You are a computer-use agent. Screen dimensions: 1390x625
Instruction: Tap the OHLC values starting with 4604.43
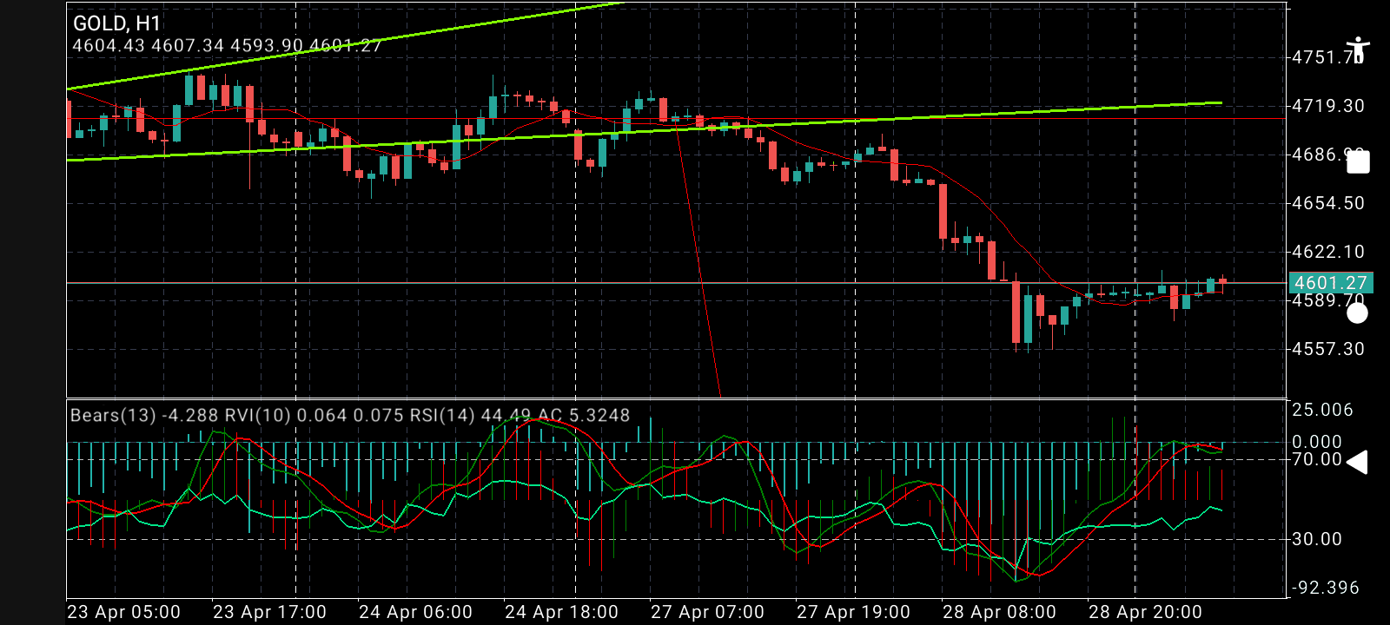click(x=227, y=45)
